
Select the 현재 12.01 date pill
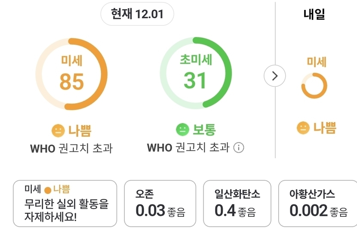click(137, 14)
